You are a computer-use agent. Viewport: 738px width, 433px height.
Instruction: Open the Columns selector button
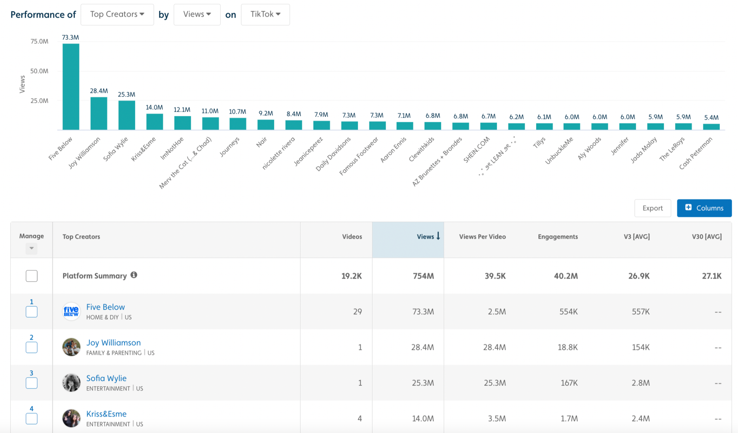pos(704,208)
